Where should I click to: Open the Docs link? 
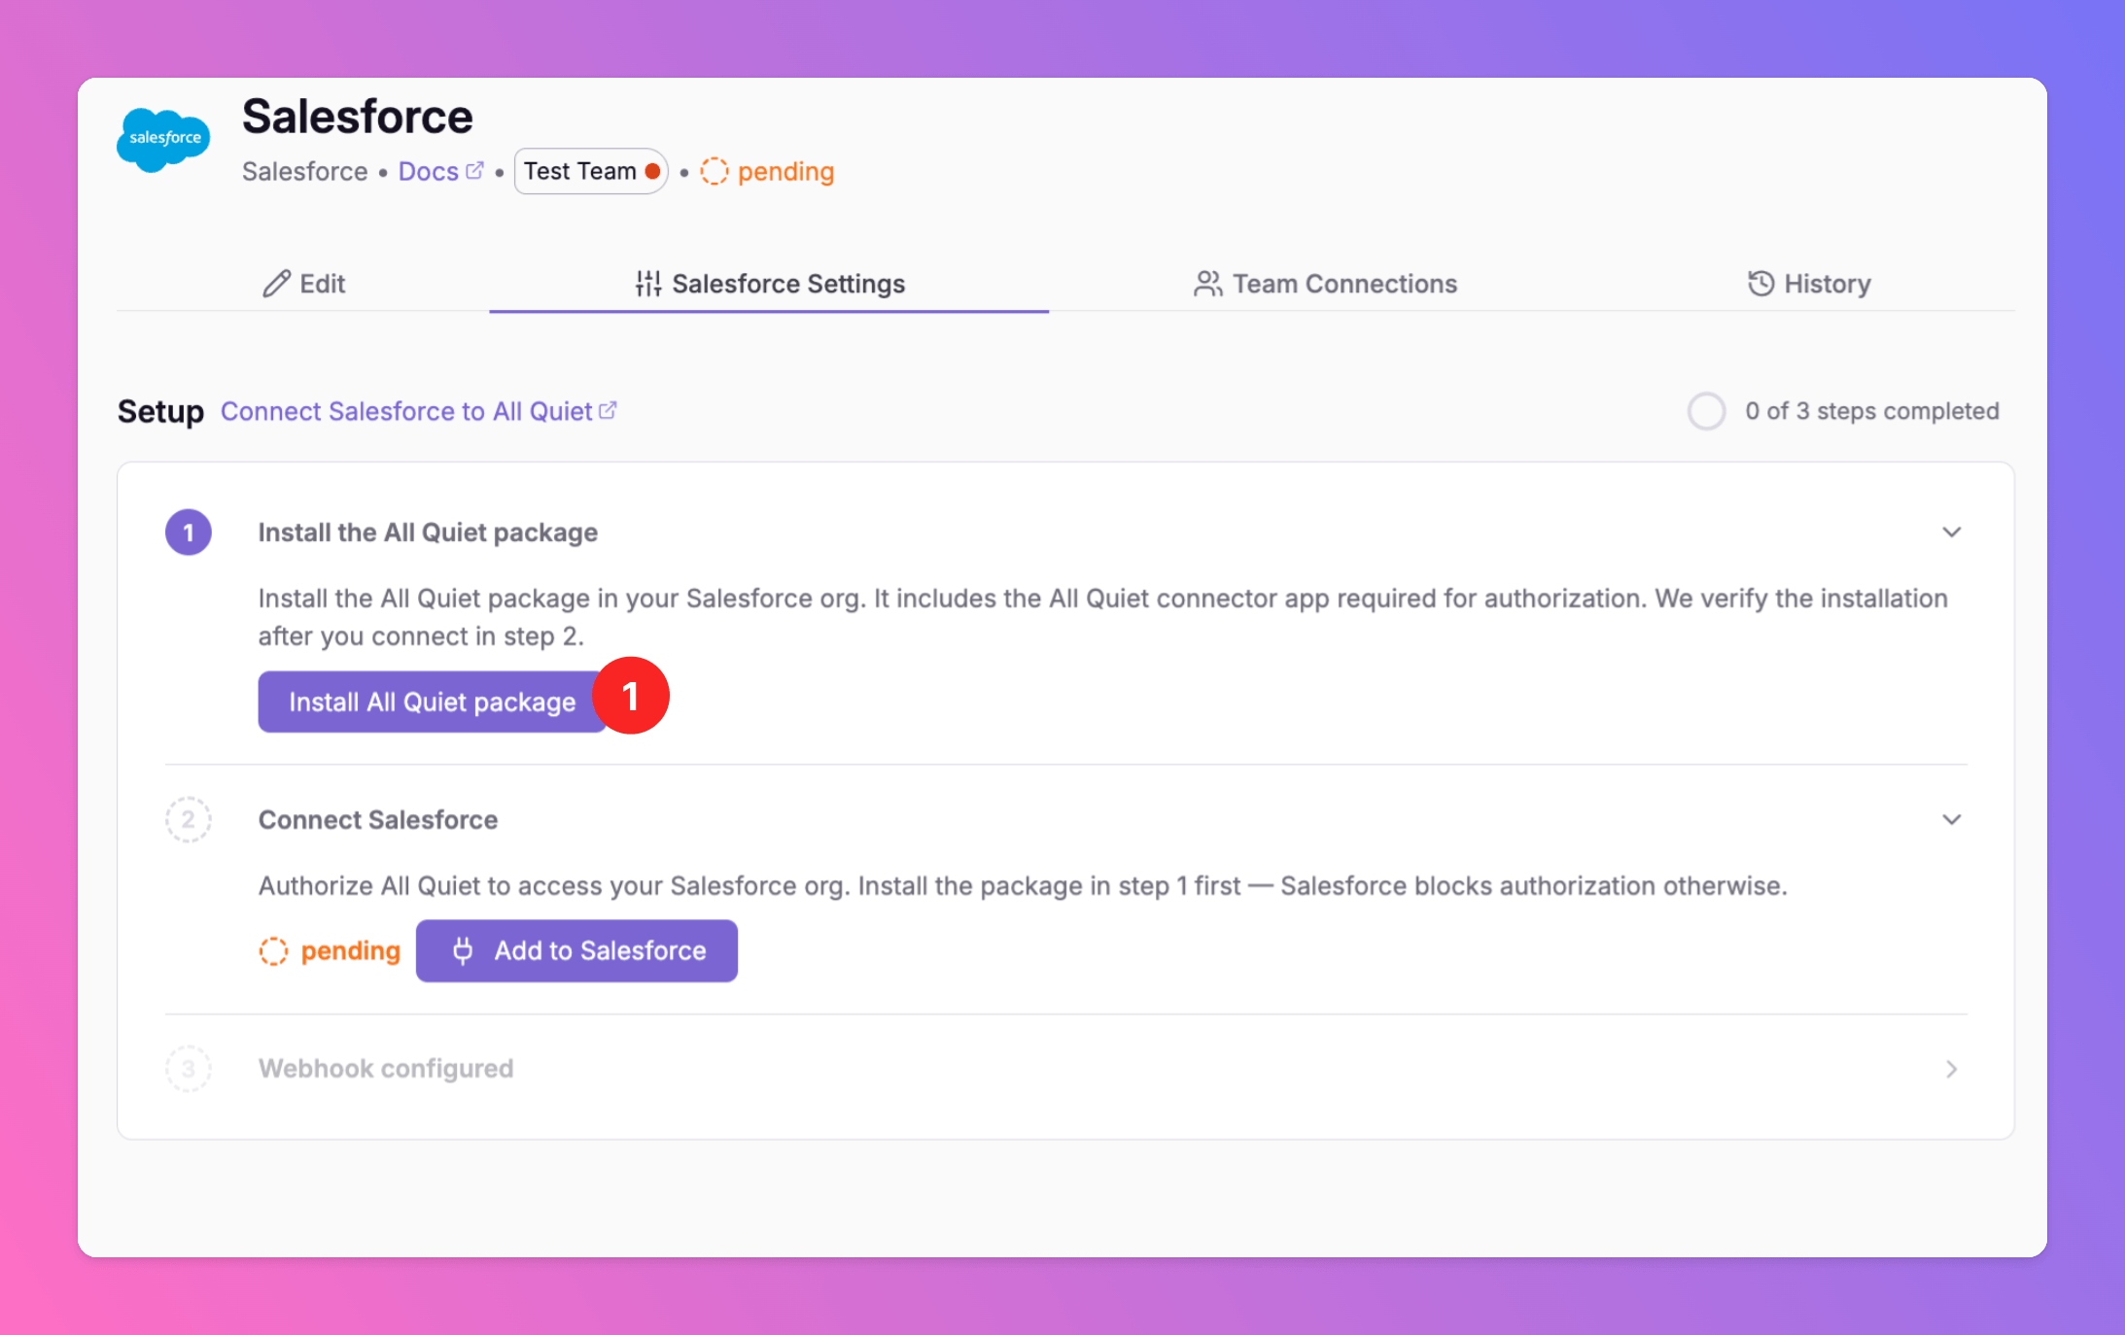pyautogui.click(x=440, y=171)
